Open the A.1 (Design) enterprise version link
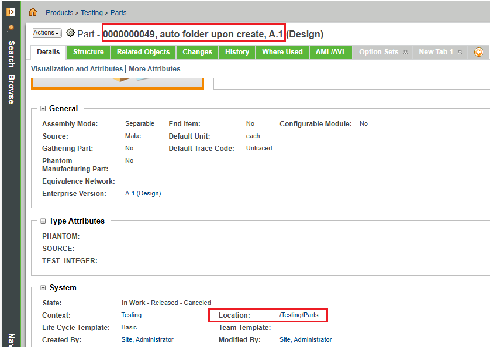This screenshot has width=490, height=347. click(143, 194)
